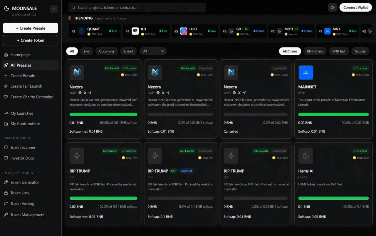
Task: Click the Success badge on MAINNET card
Action: 360,68
